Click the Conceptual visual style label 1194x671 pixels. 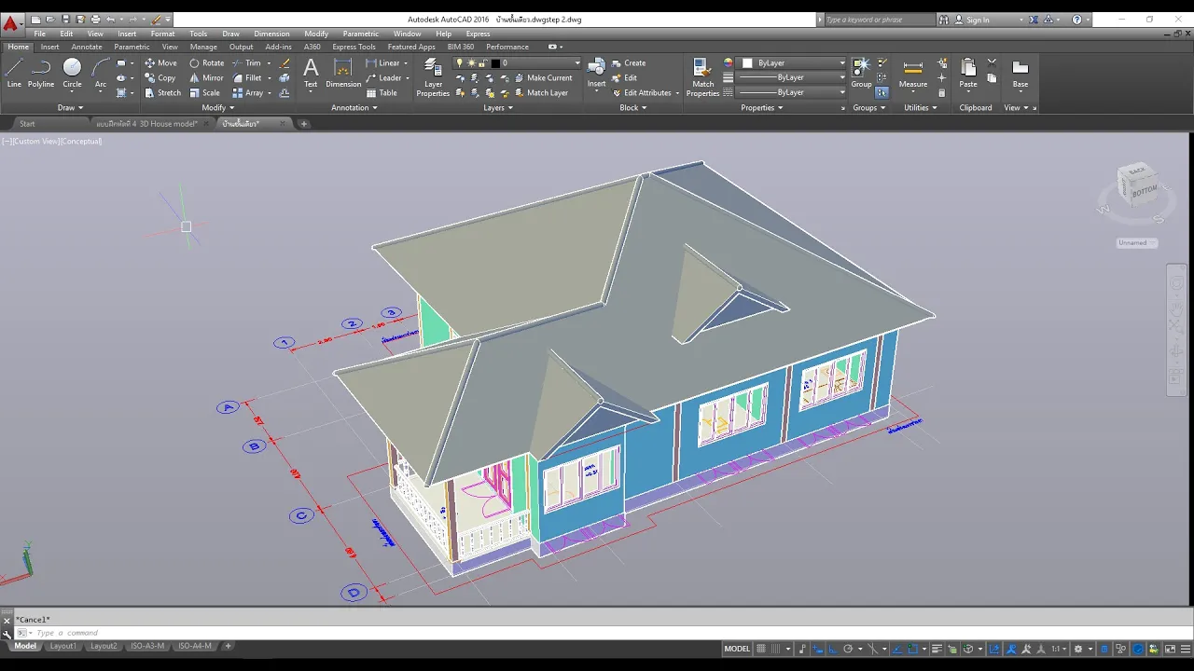pos(82,142)
